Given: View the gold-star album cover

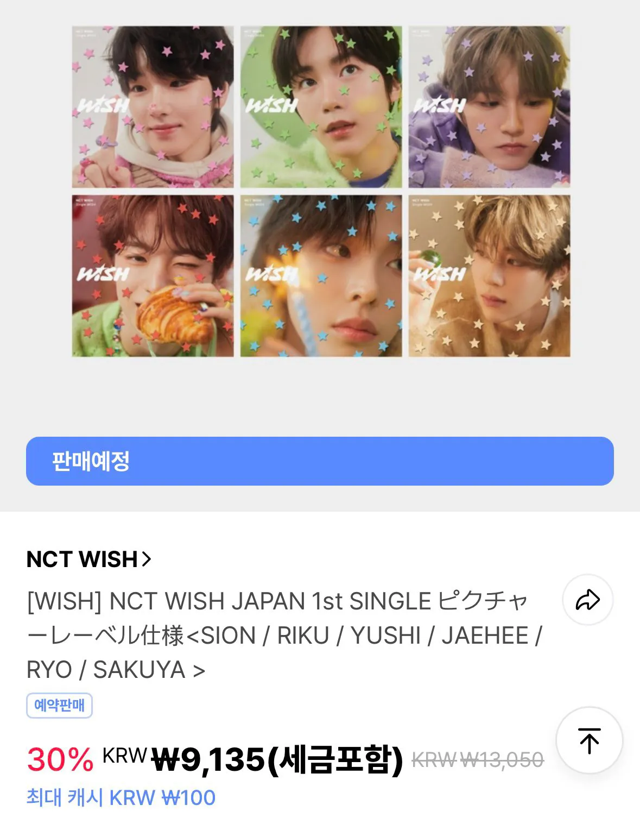Looking at the screenshot, I should coord(489,276).
